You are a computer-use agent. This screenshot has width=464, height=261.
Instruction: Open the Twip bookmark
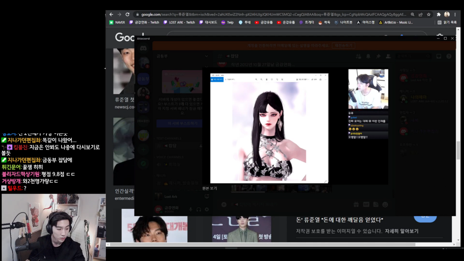click(x=227, y=22)
